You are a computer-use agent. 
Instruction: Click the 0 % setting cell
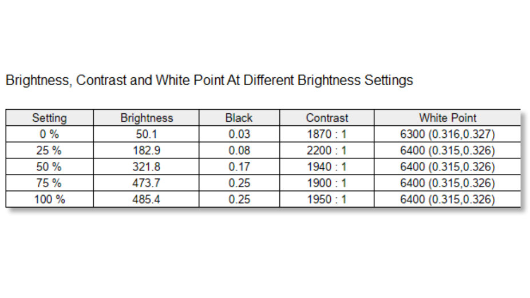[x=49, y=134]
